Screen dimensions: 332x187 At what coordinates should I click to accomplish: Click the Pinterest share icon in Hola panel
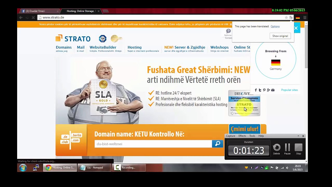264,90
